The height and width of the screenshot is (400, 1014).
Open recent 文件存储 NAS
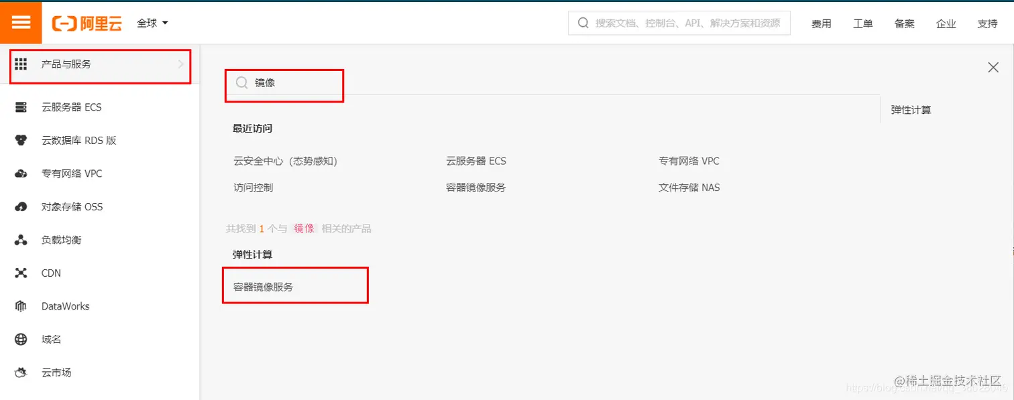tap(689, 188)
